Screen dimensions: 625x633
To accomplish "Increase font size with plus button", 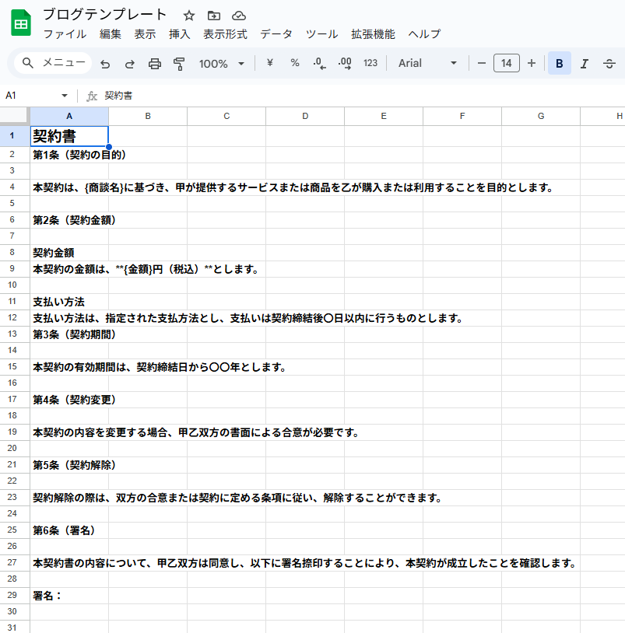I will 532,64.
